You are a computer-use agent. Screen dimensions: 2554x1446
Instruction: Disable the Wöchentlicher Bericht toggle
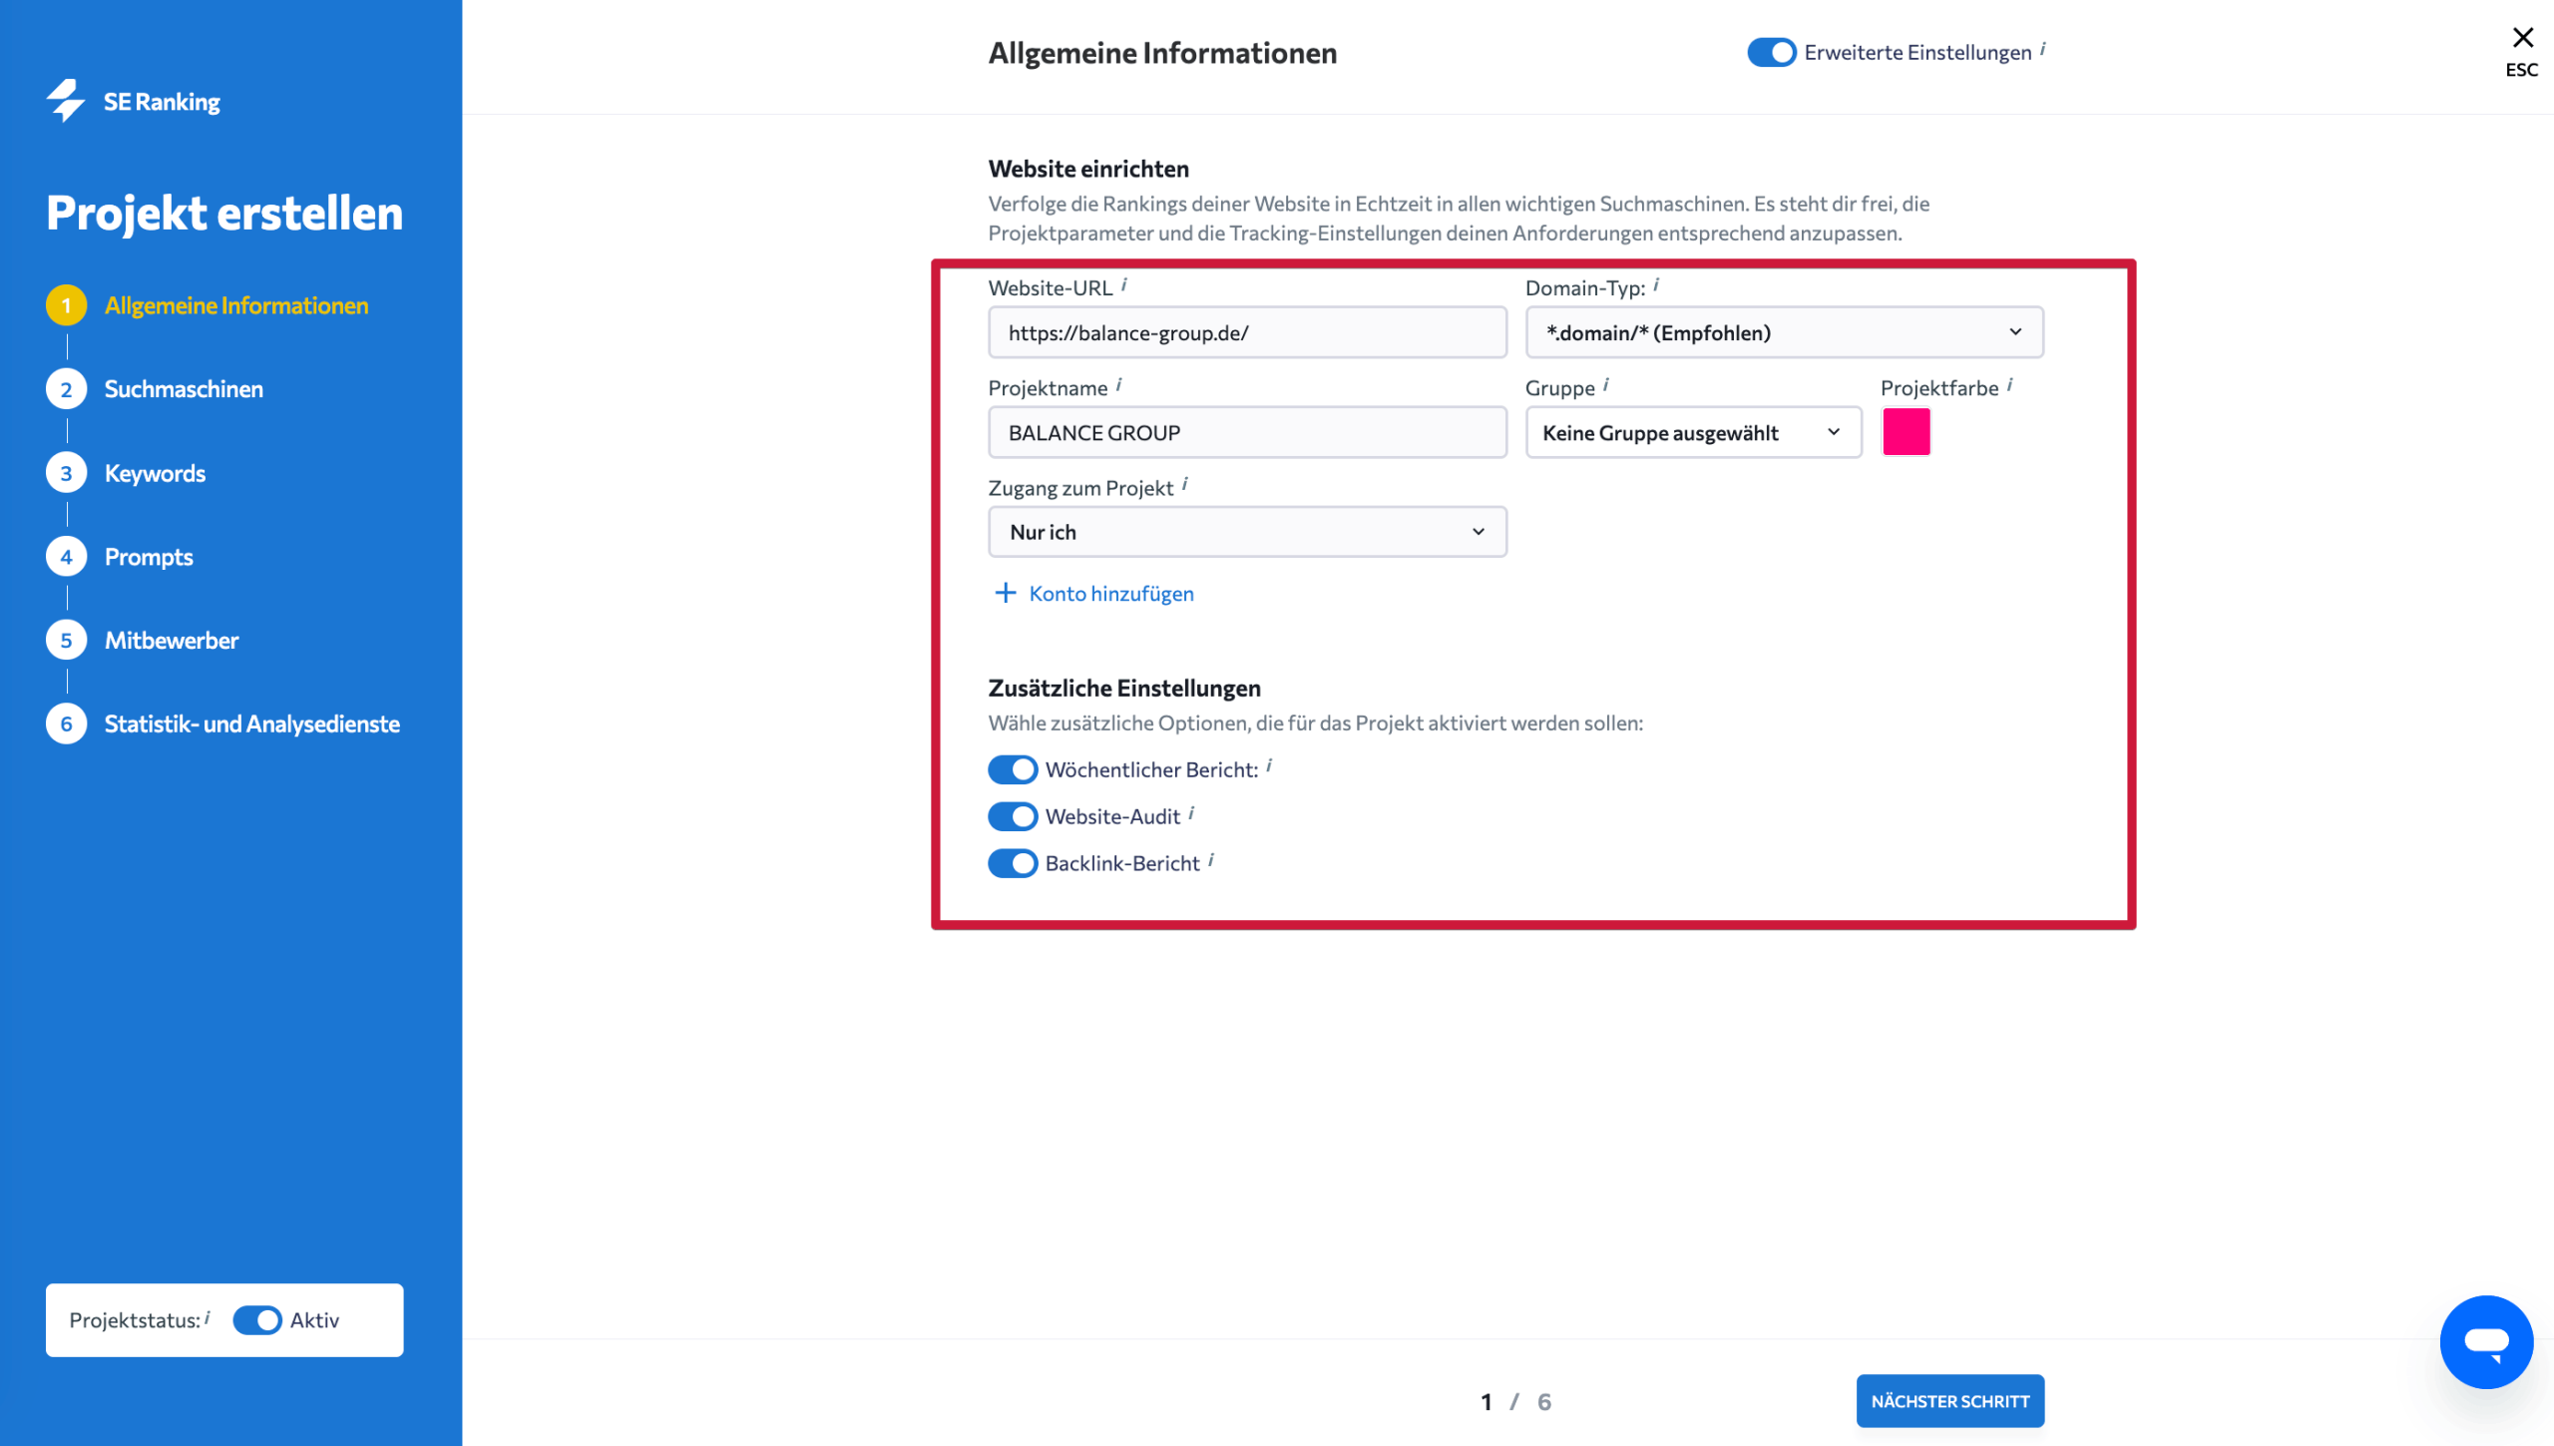tap(1013, 769)
